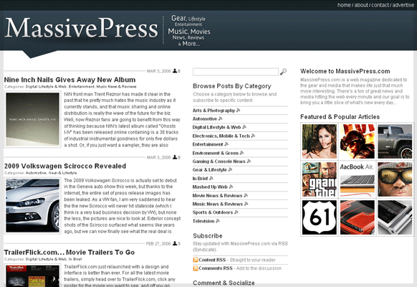417x287 pixels.
Task: Open TrailerFlick.com Movie Trailers To Go
Action: click(69, 252)
